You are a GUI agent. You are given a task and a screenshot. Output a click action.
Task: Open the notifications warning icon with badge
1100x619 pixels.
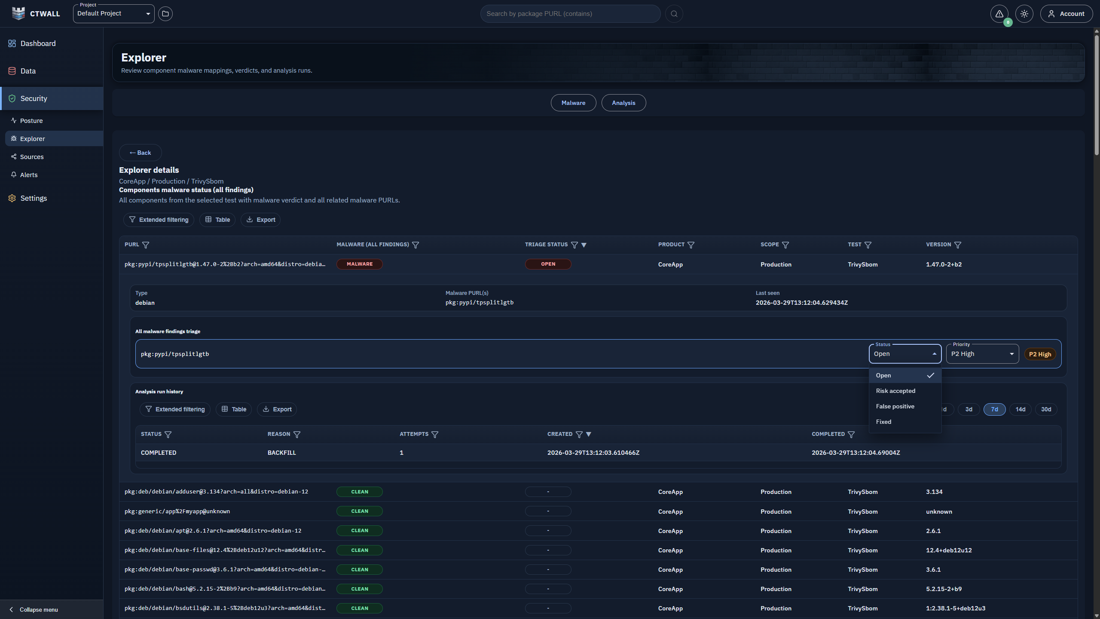(999, 13)
